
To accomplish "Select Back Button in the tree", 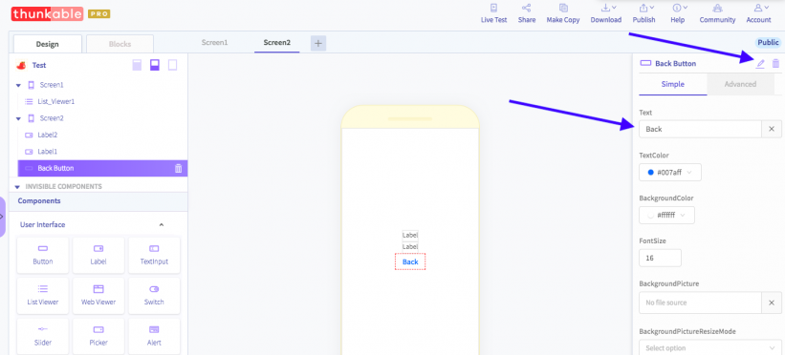I will point(102,169).
